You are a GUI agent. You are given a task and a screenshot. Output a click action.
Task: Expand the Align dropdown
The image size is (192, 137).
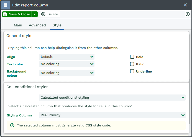coord(66,57)
